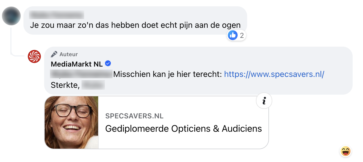The width and height of the screenshot is (363, 162).
Task: Click the smiling woman with glasses thumbnail
Action: tap(71, 122)
